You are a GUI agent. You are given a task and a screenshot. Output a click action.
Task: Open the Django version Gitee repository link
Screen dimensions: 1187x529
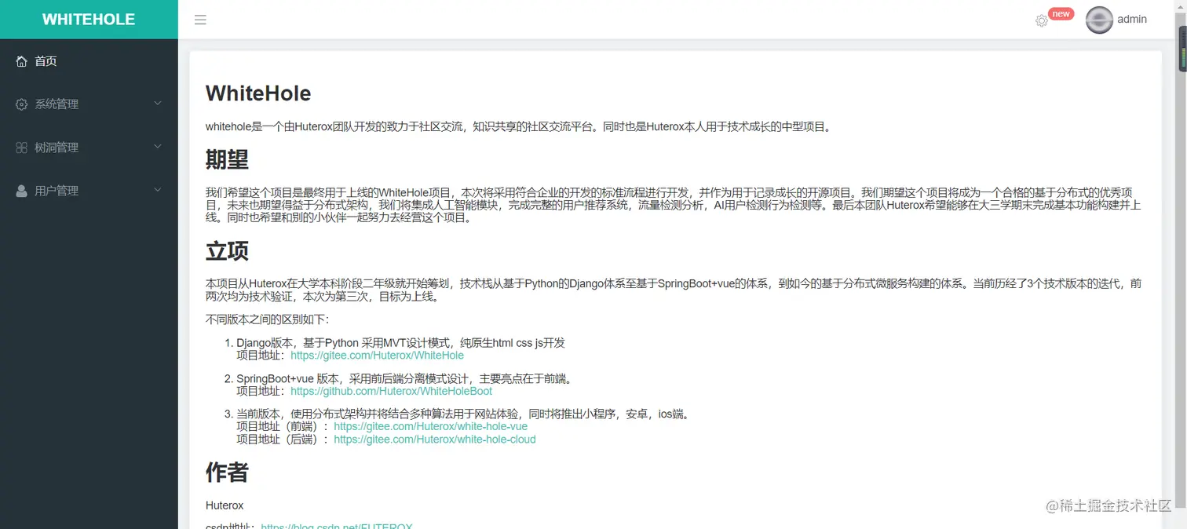coord(377,356)
